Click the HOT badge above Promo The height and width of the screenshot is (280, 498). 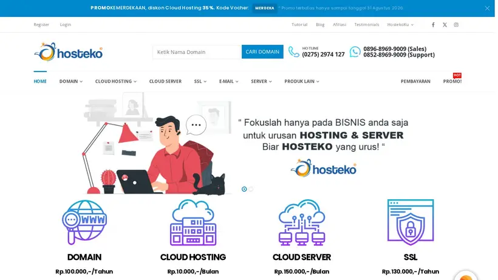(x=457, y=75)
